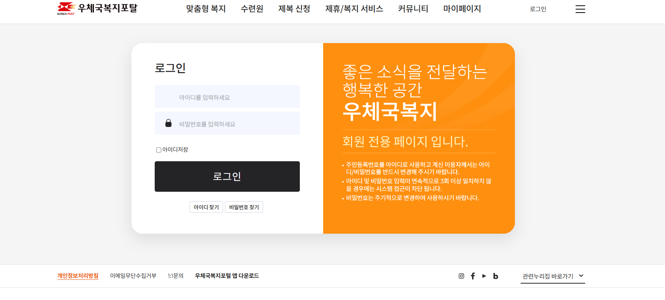Click the lock icon in the password field
The width and height of the screenshot is (665, 300).
pos(168,123)
